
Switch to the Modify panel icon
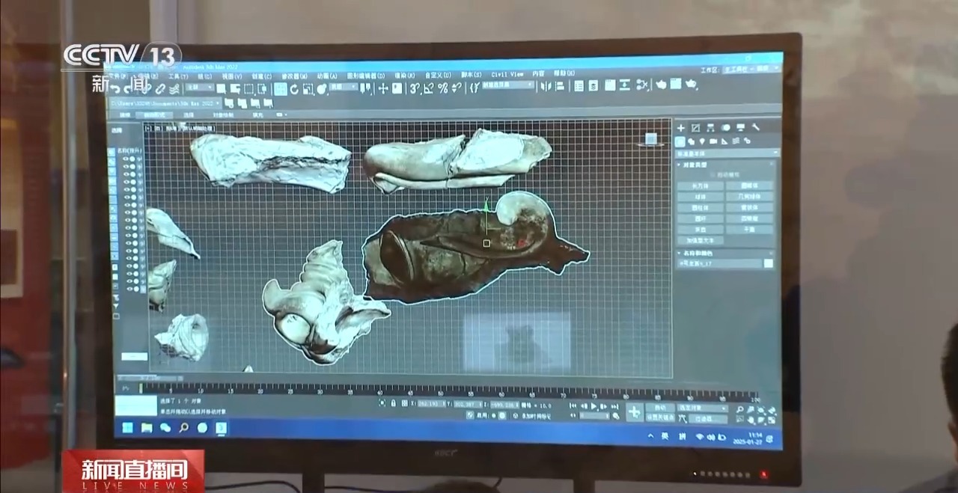pyautogui.click(x=695, y=128)
